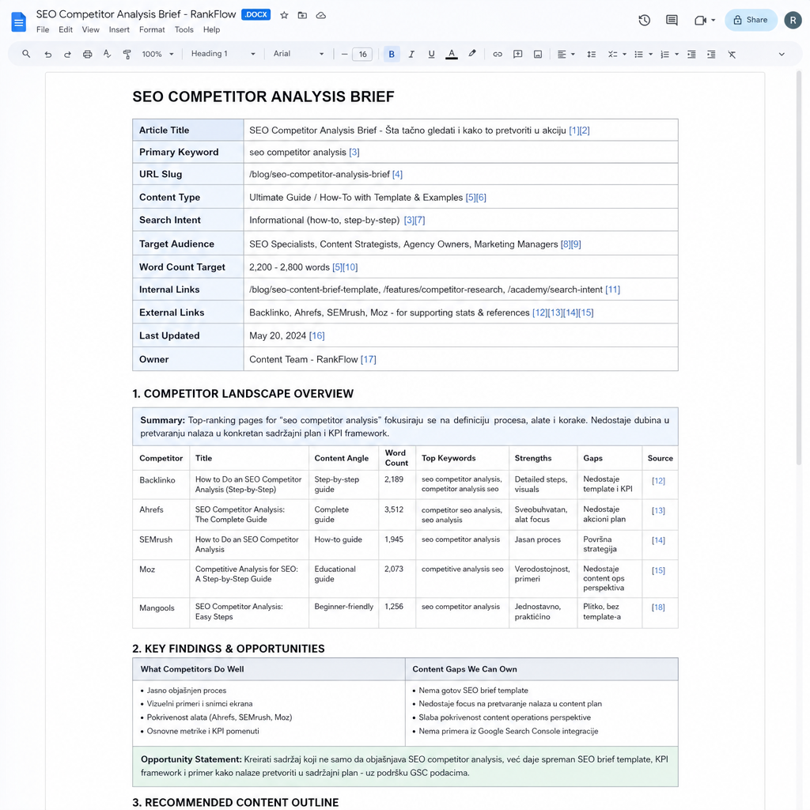Open the View menu
This screenshot has height=810, width=810.
[90, 29]
